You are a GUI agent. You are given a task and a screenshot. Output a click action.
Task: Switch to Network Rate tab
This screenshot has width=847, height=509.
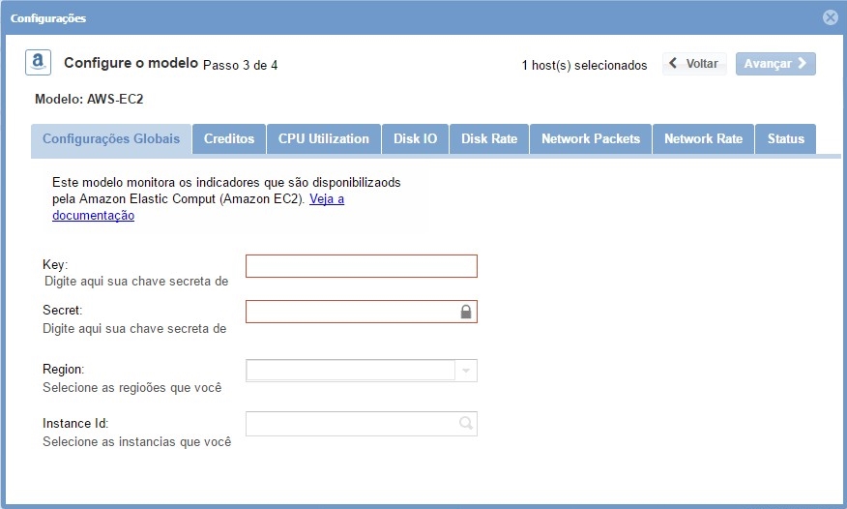(x=703, y=139)
